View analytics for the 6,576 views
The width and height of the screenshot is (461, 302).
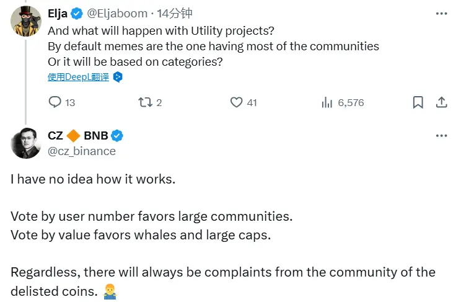click(x=327, y=102)
